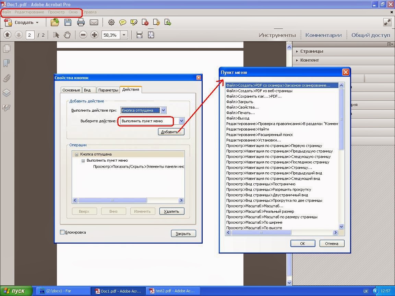Click the fit one full page icon
This screenshot has height=296, width=395.
(151, 35)
